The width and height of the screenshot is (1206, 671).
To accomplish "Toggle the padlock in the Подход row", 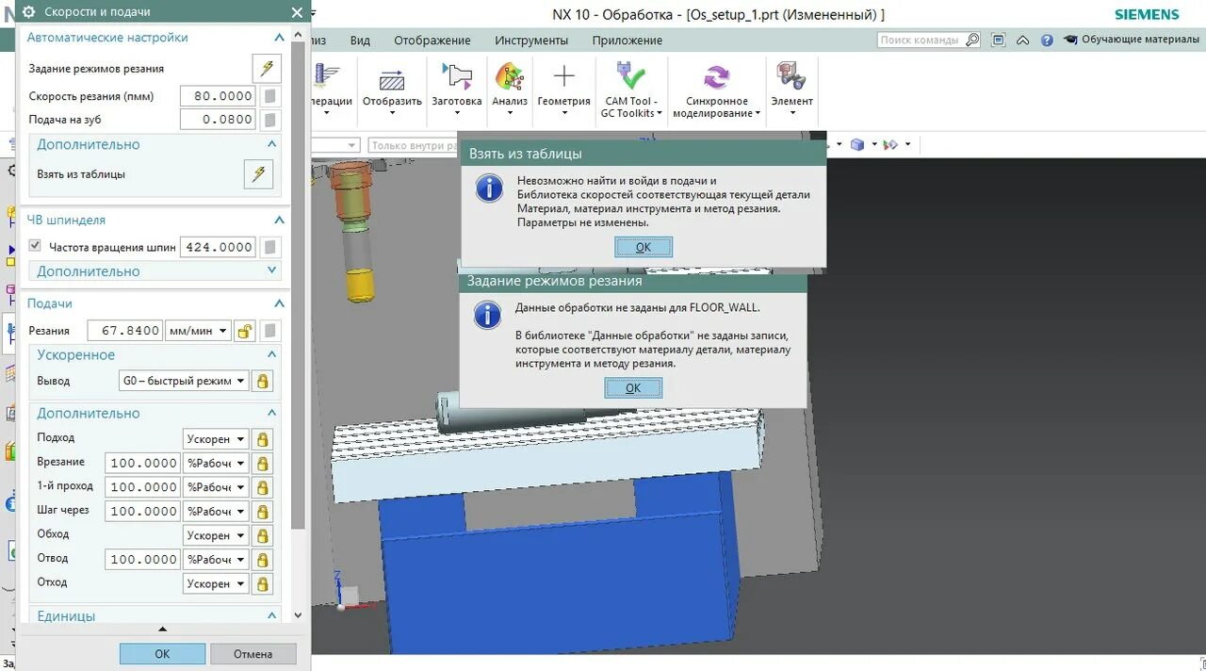I will [263, 439].
